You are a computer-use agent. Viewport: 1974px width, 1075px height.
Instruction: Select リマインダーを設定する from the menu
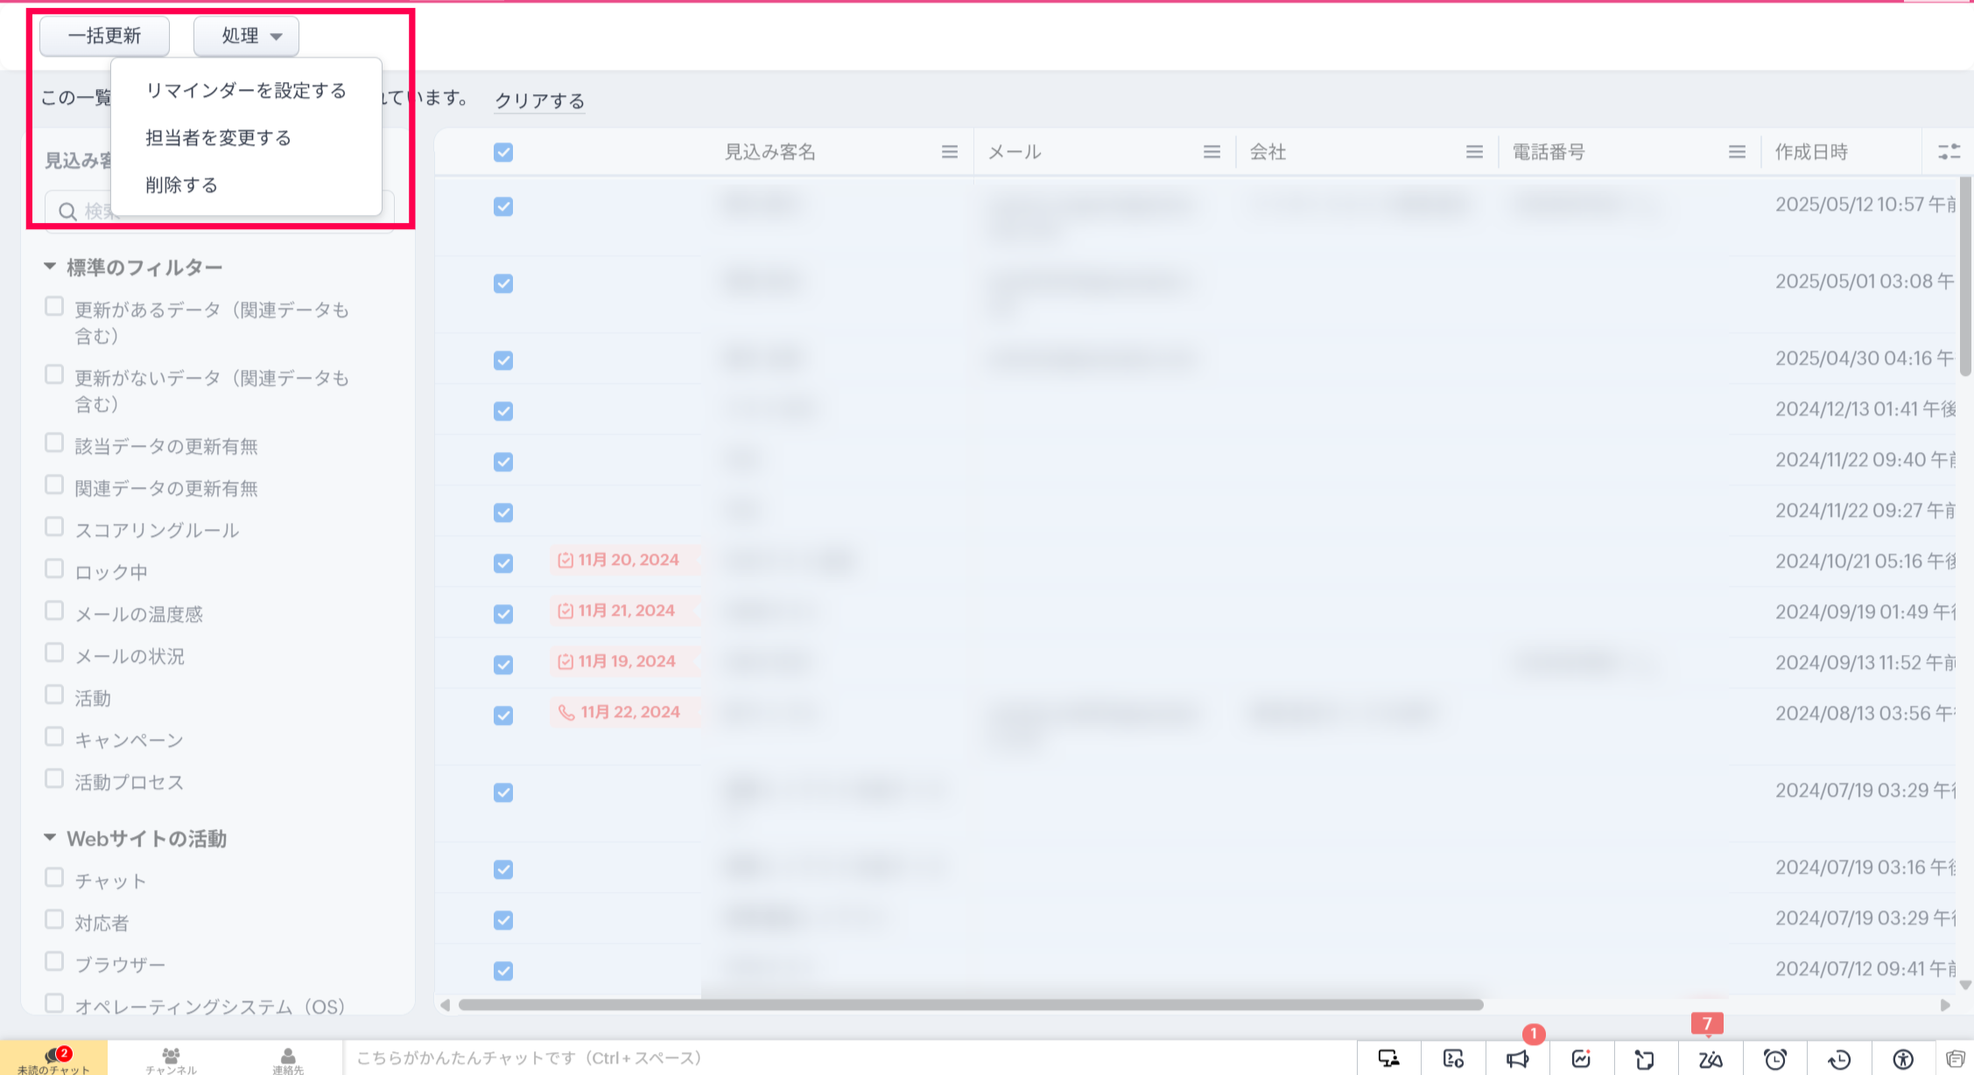[x=246, y=91]
